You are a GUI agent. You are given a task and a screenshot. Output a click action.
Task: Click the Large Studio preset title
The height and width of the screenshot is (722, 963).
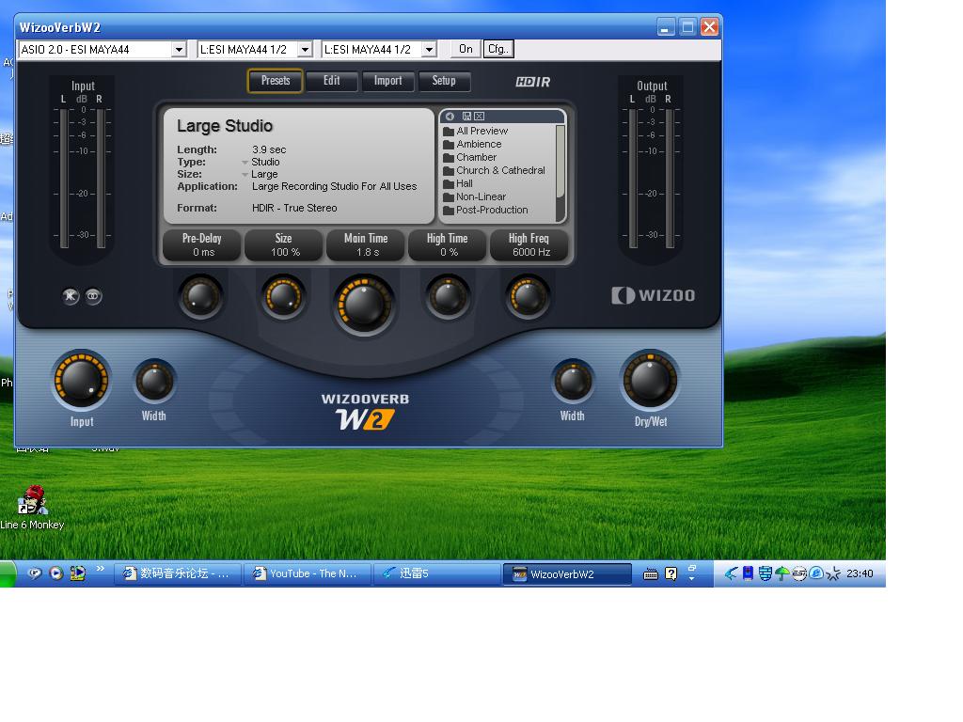[225, 126]
